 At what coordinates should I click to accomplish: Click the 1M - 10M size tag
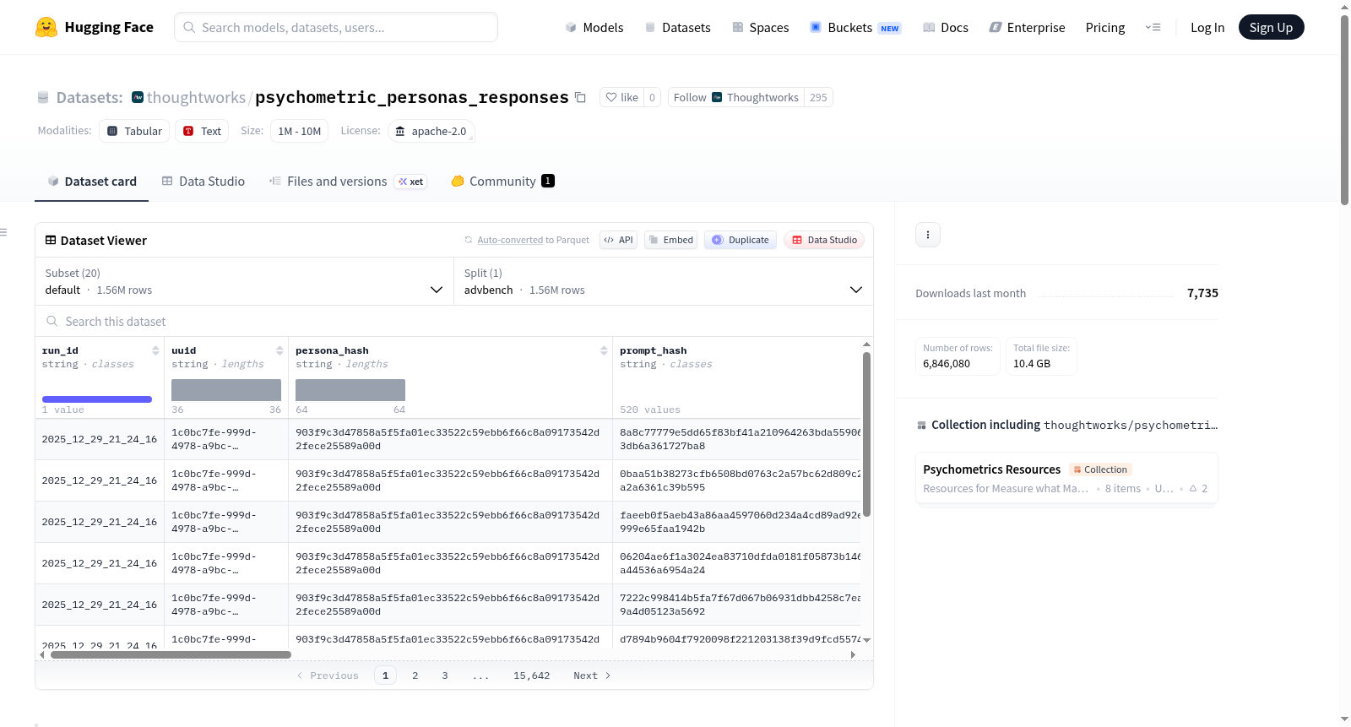coord(300,131)
